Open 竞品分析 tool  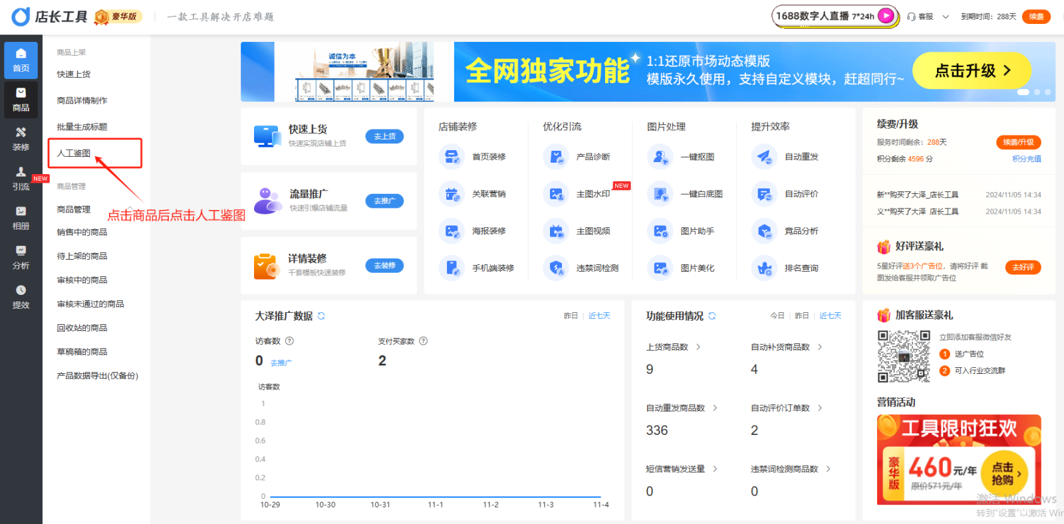tap(785, 231)
